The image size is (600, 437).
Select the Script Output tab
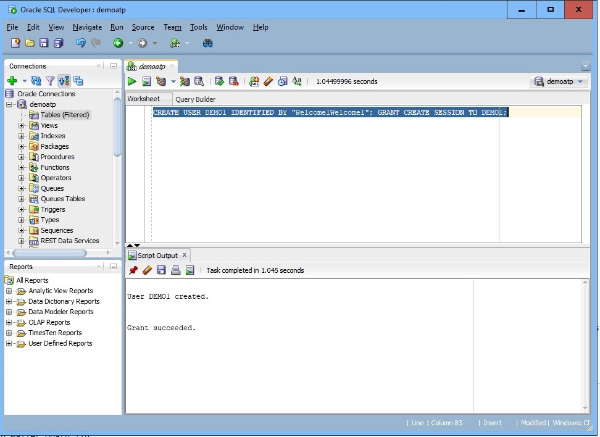pos(157,256)
